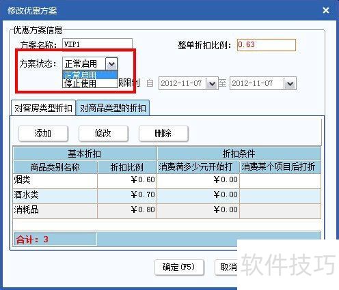339x290 pixels.
Task: Select 正常启用 option in list
Action: pos(90,75)
